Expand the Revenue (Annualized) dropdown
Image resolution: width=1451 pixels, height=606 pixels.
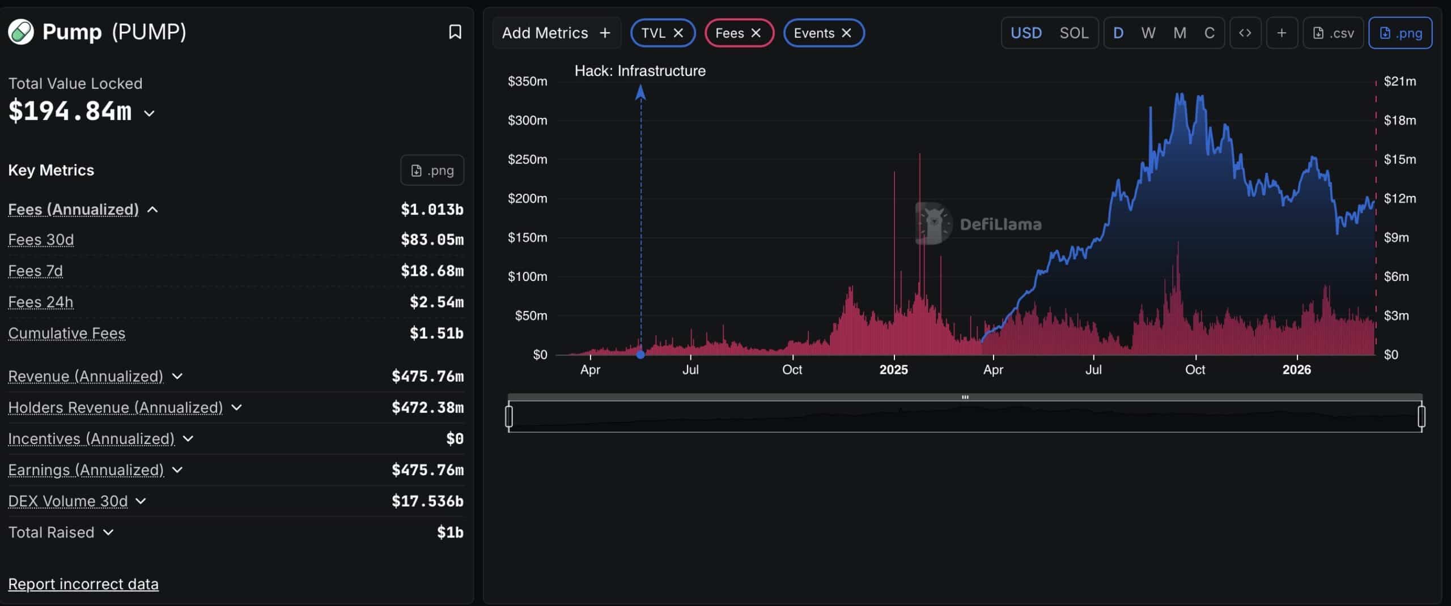[x=177, y=375]
